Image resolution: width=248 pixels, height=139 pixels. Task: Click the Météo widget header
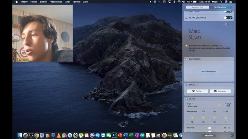tap(209, 99)
